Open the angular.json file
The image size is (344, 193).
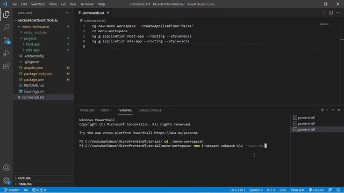point(44,68)
